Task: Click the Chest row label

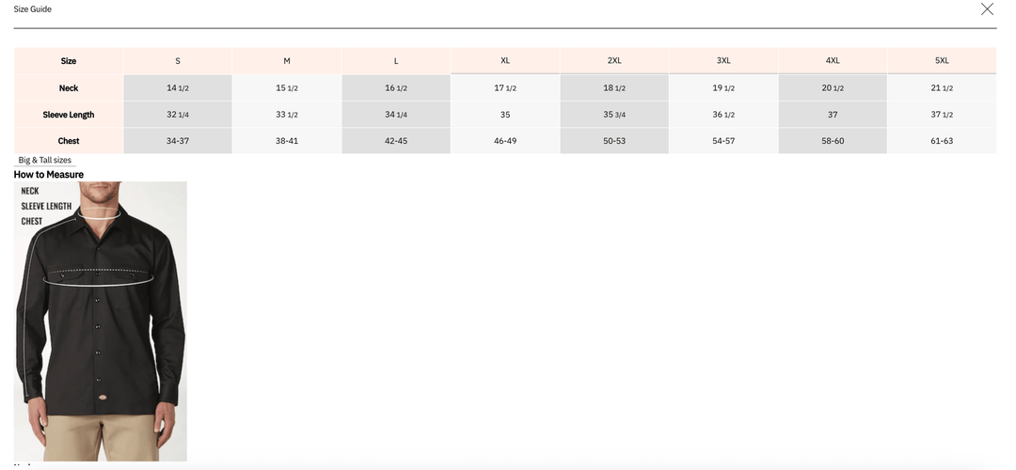Action: pyautogui.click(x=69, y=141)
